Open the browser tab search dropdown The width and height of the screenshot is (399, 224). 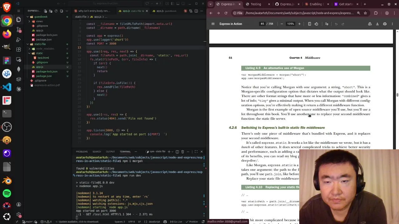click(x=211, y=4)
